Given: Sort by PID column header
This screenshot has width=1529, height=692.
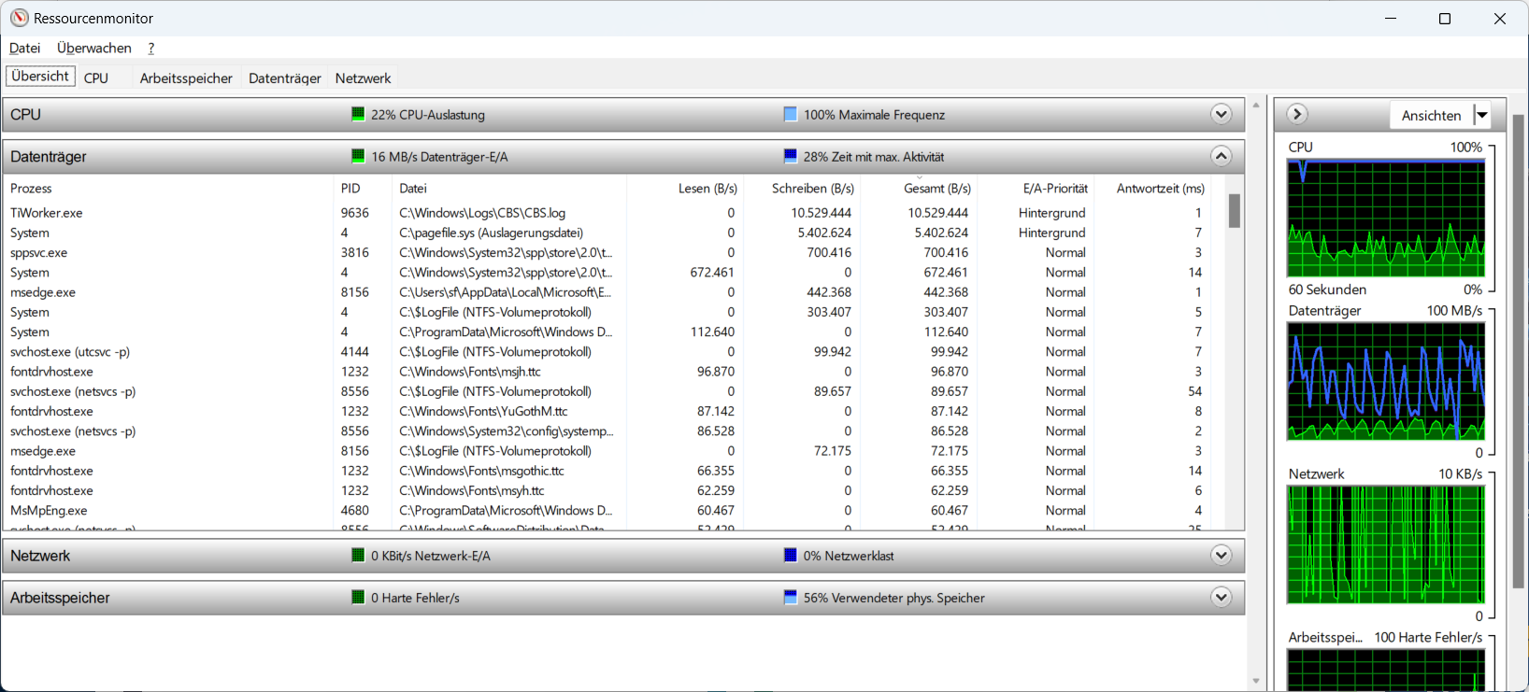Looking at the screenshot, I should tap(363, 188).
